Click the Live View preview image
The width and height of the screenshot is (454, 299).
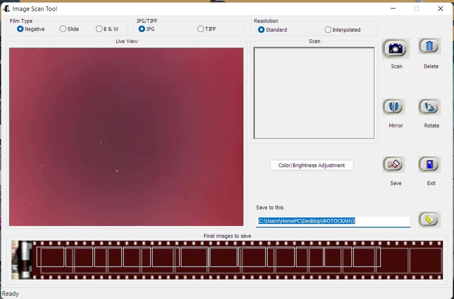[126, 137]
